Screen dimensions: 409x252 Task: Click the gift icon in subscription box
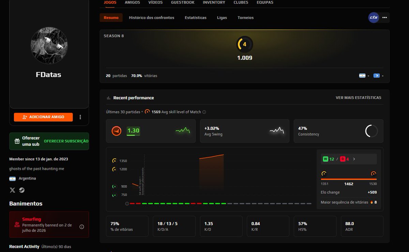17,141
